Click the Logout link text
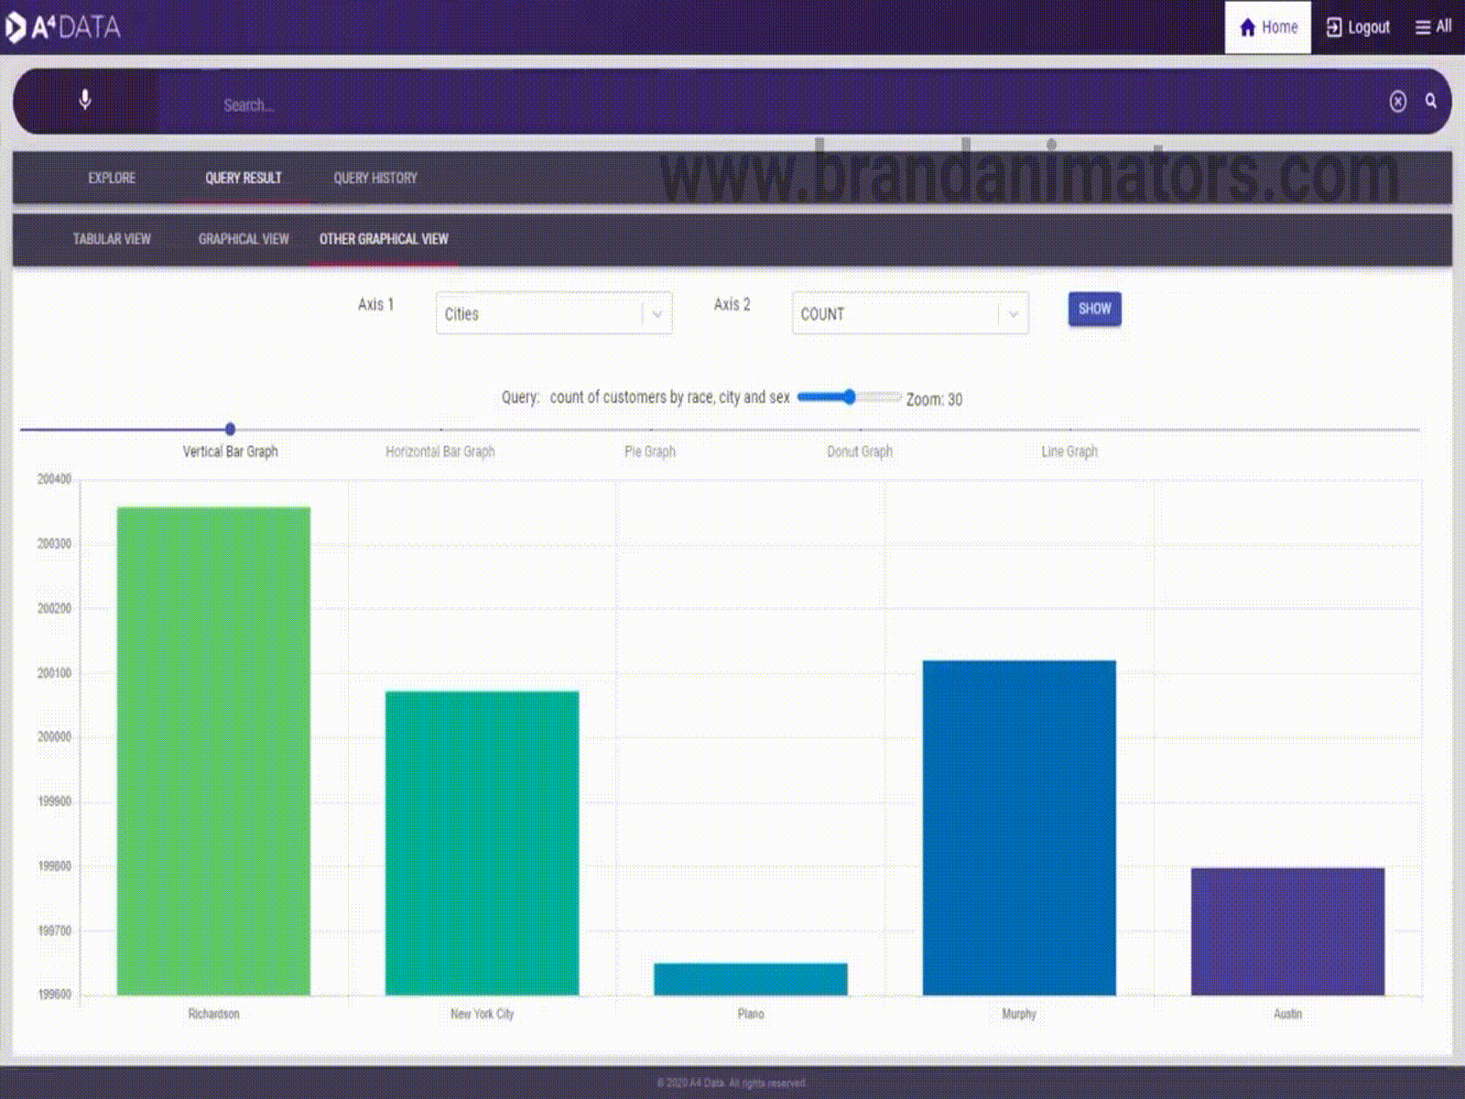This screenshot has width=1465, height=1099. click(1369, 27)
